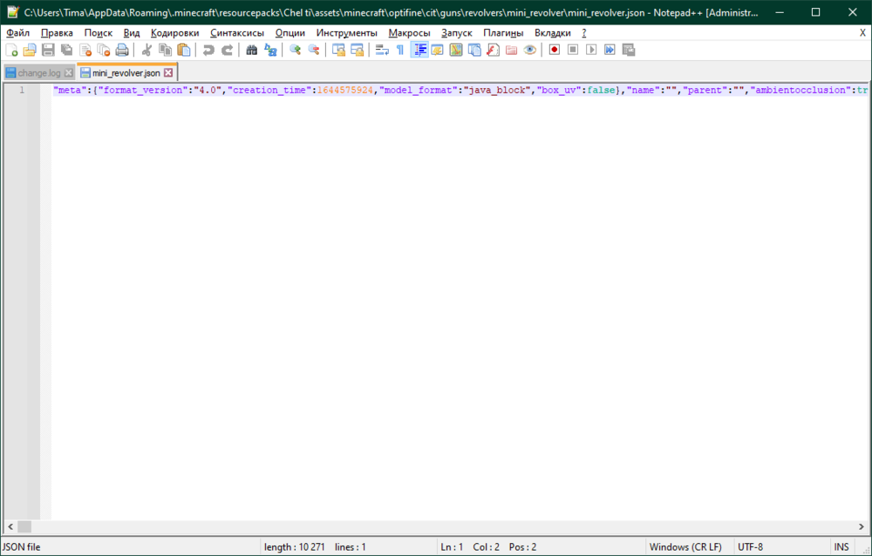Close the current document with the toolbar icon
Image resolution: width=872 pixels, height=556 pixels.
[85, 50]
